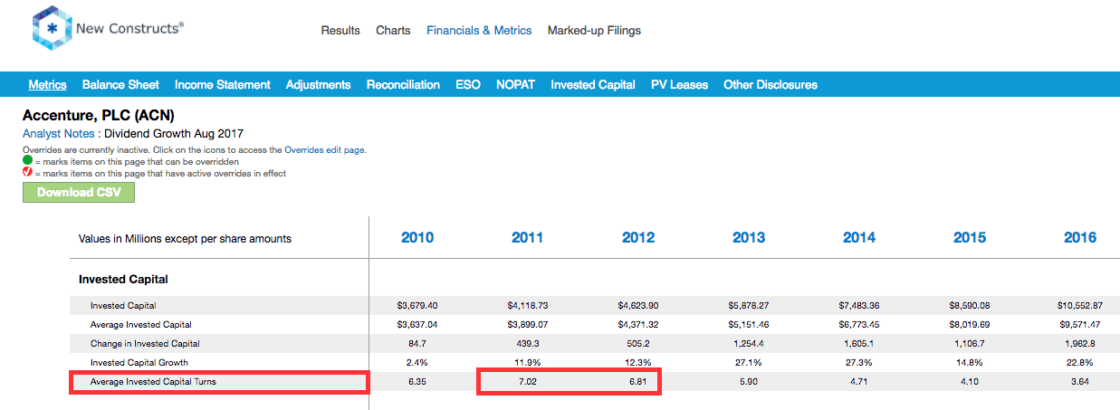
Task: Switch to the Income Statement tab
Action: pyautogui.click(x=223, y=84)
